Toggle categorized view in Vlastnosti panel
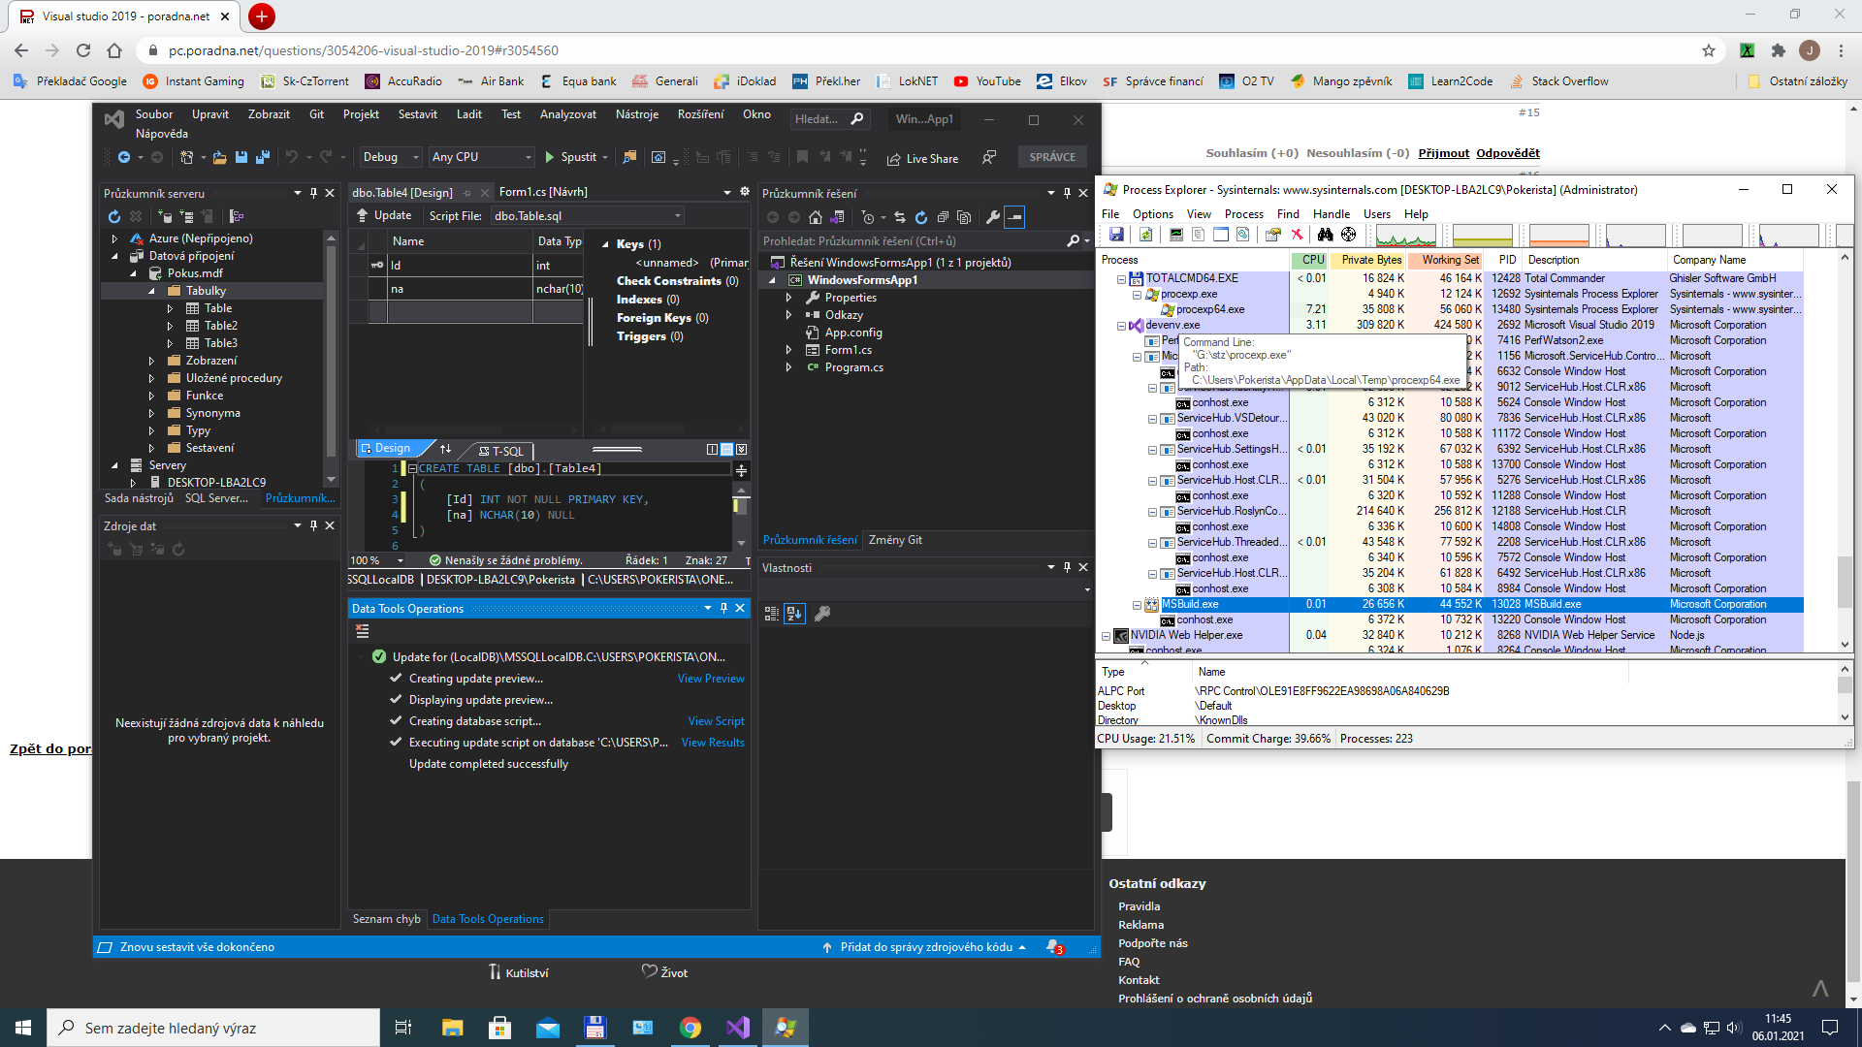The image size is (1862, 1047). tap(772, 614)
